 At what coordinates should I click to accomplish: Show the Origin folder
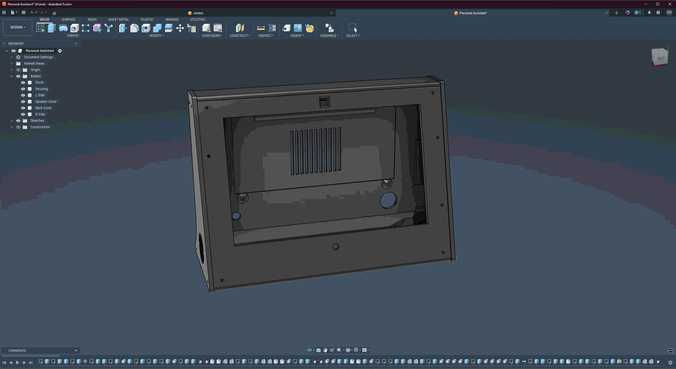tap(18, 70)
